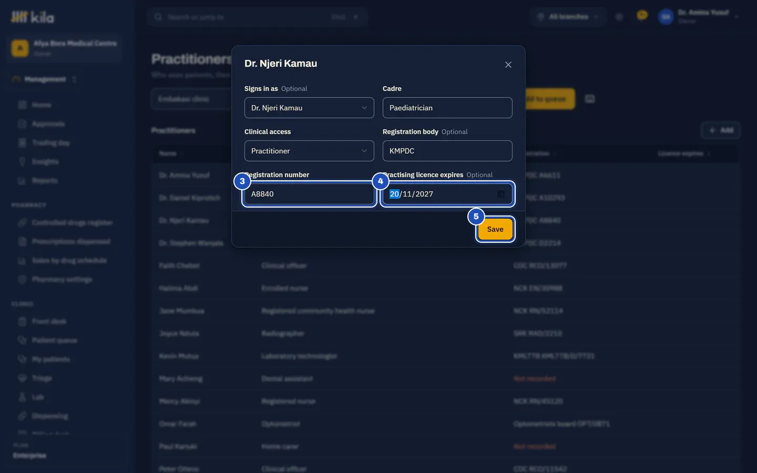Image resolution: width=757 pixels, height=473 pixels.
Task: Open the All branches selector
Action: click(x=568, y=17)
